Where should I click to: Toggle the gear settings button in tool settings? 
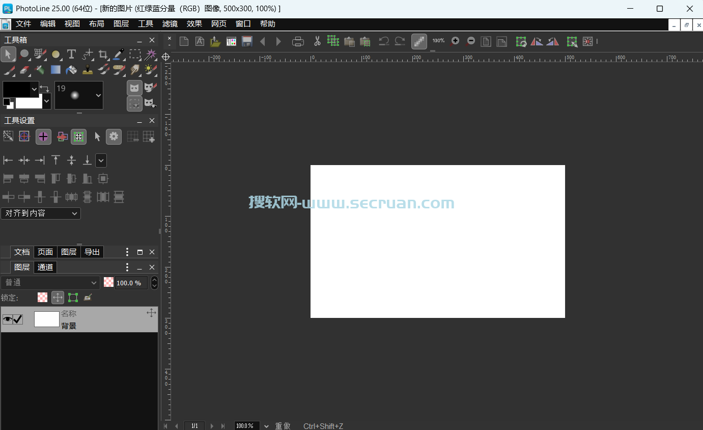click(x=114, y=137)
